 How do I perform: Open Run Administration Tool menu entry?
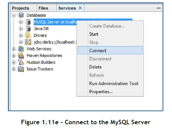[110, 83]
